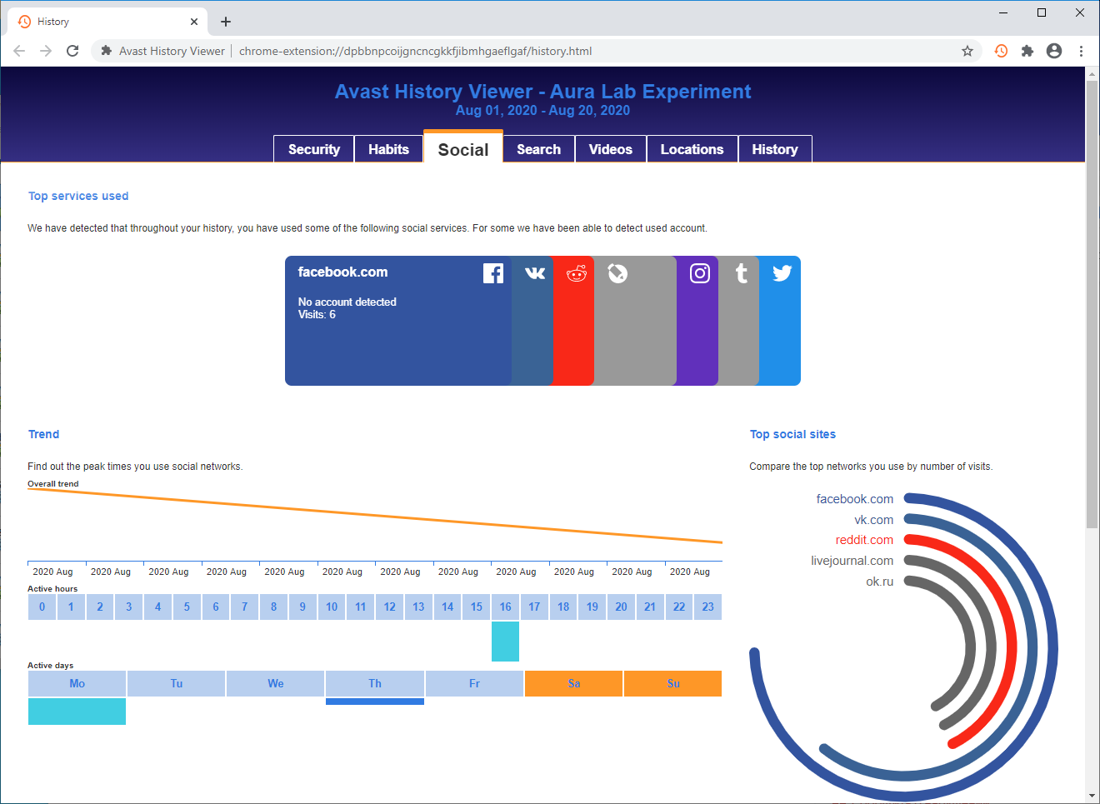Viewport: 1100px width, 804px height.
Task: Click the scrollbar up arrow
Action: tap(1092, 73)
